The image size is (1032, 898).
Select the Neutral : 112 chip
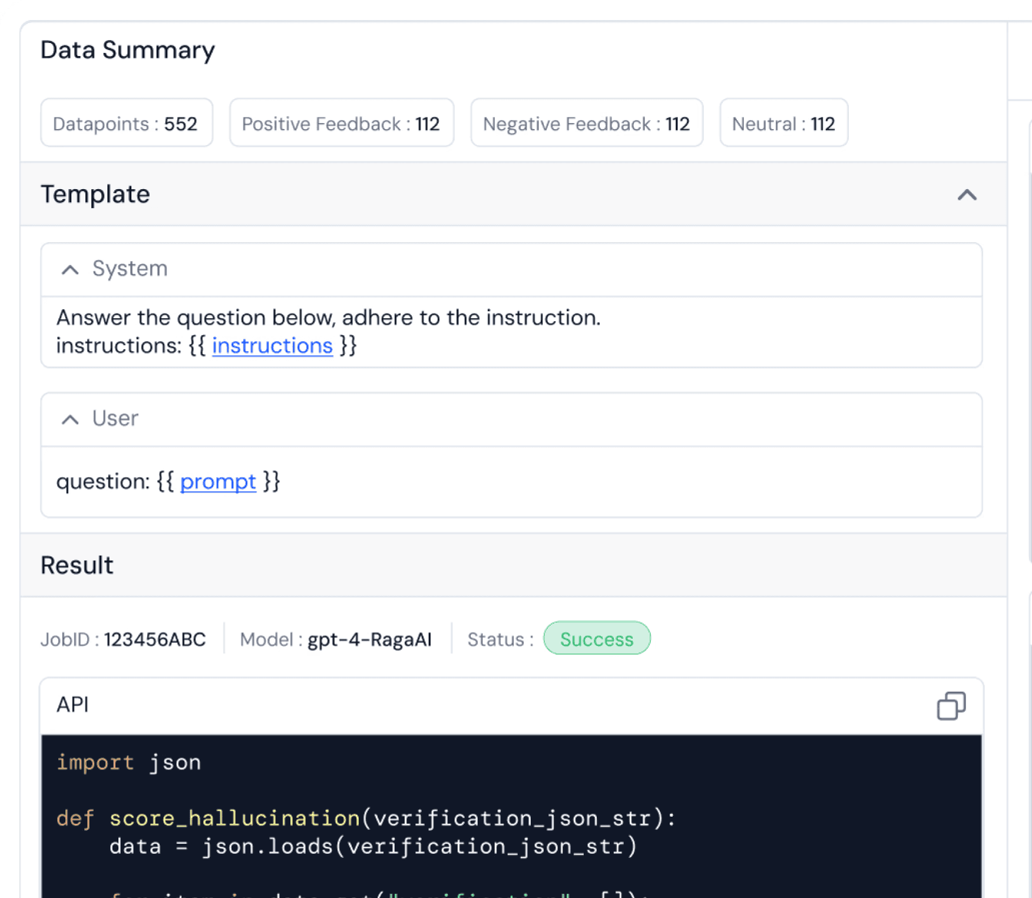783,123
